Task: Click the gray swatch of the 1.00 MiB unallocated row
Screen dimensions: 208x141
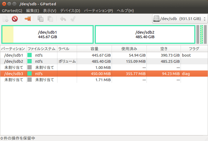Action: [30, 67]
